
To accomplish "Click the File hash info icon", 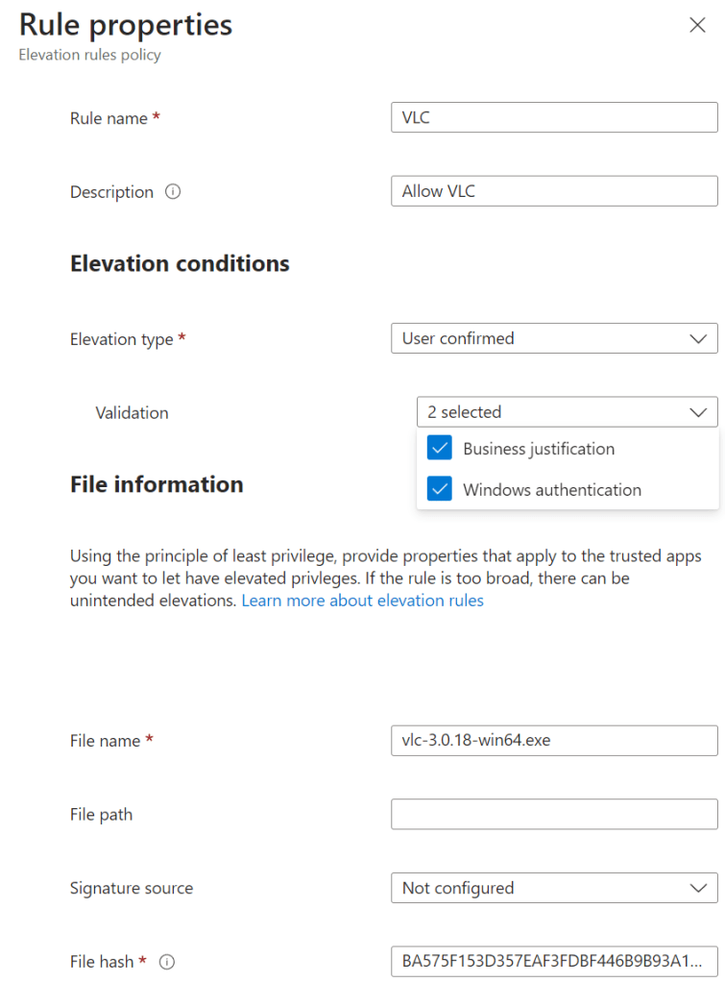I will 167,961.
